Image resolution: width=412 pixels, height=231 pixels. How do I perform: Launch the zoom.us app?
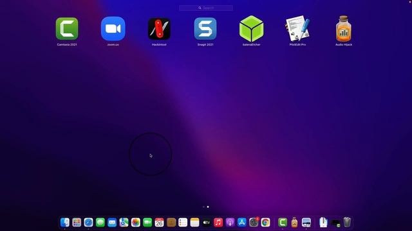[113, 29]
